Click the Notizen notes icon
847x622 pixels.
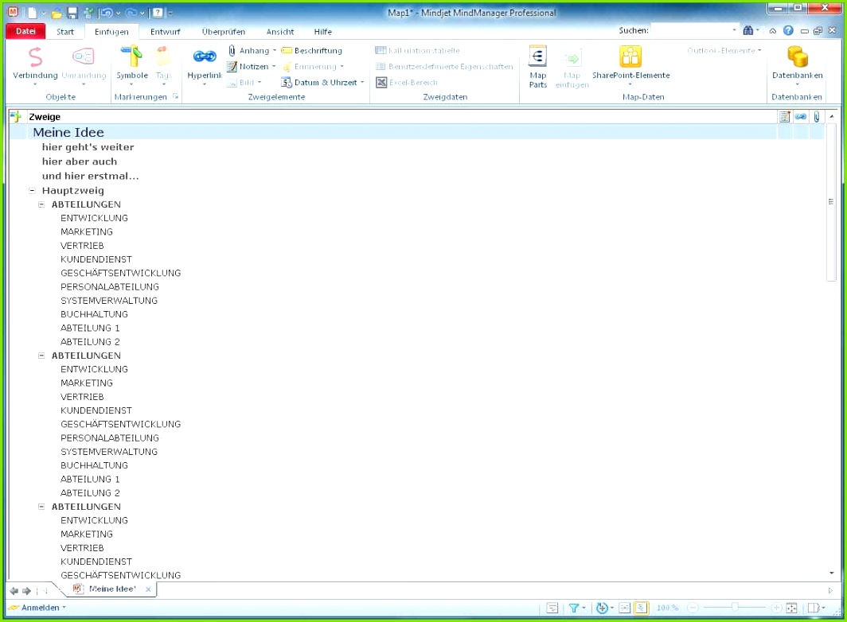(232, 66)
